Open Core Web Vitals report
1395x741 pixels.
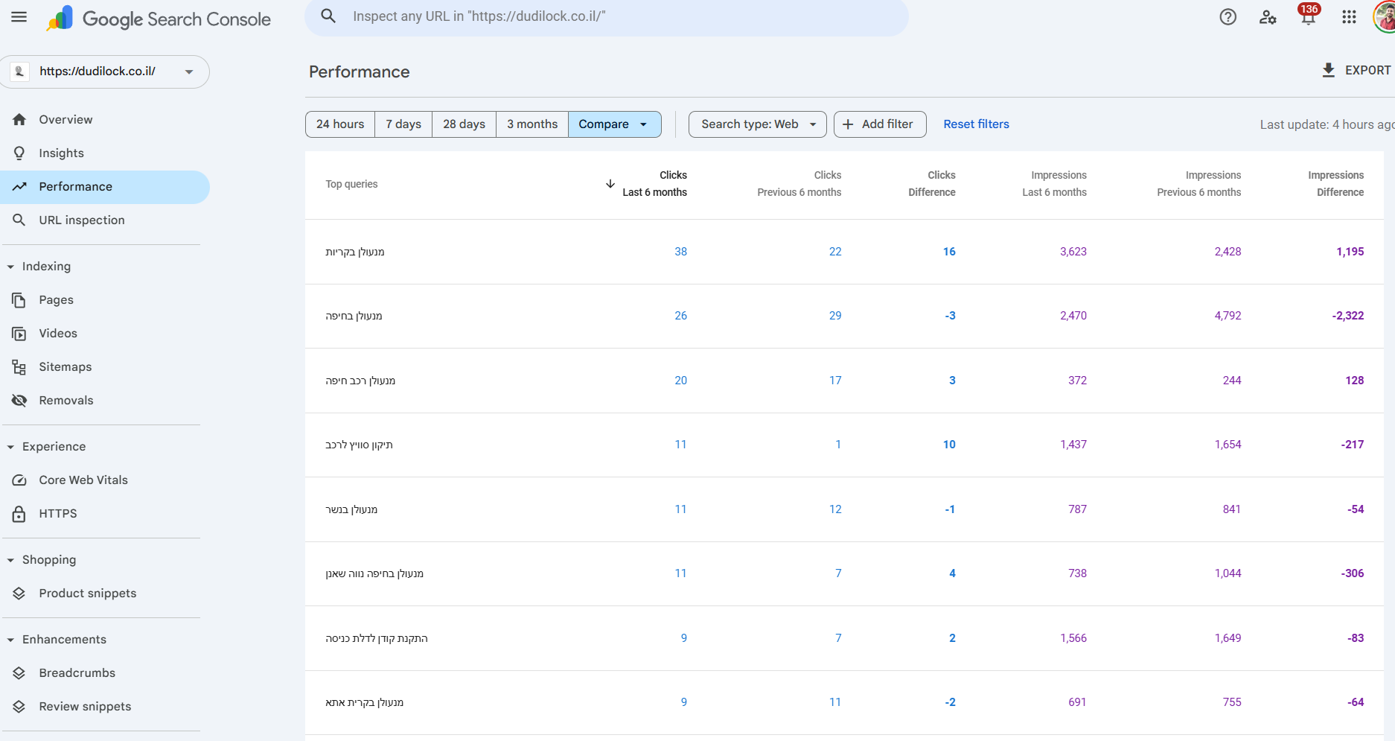coord(83,480)
